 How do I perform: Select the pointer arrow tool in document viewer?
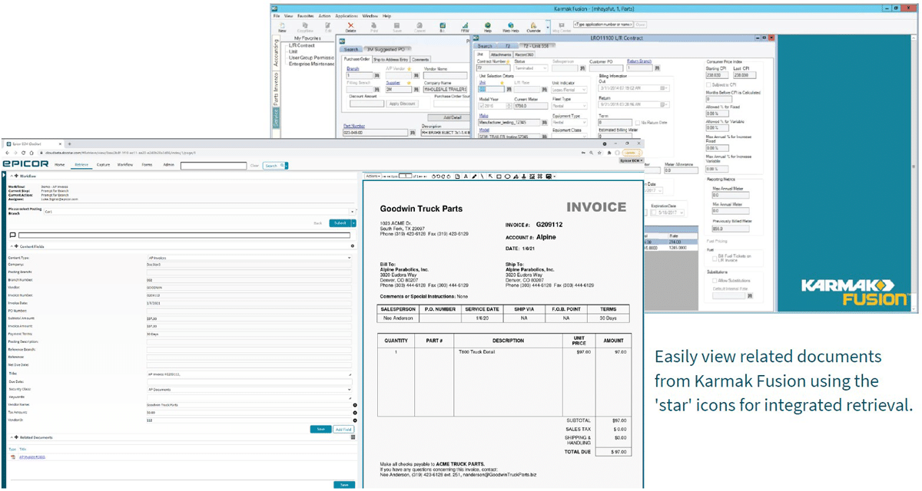(x=490, y=176)
